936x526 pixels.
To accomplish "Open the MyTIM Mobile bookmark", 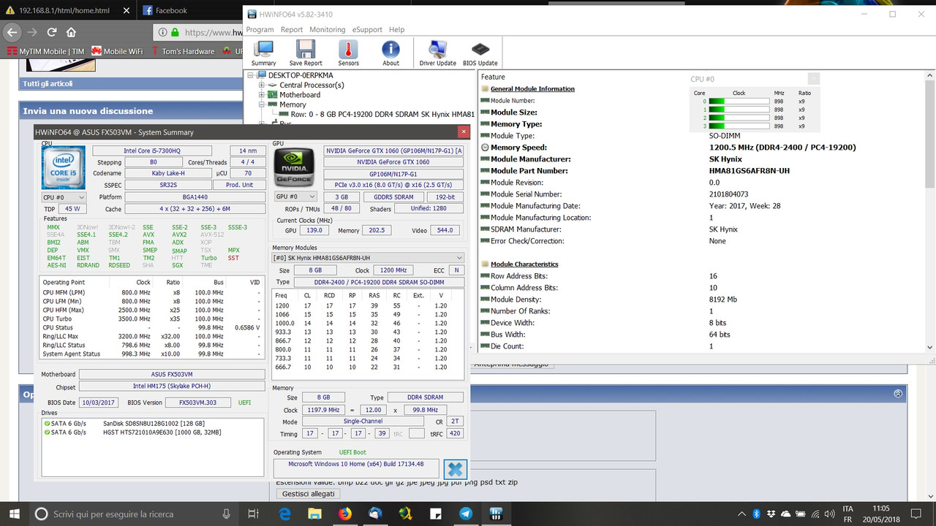I will pyautogui.click(x=45, y=51).
